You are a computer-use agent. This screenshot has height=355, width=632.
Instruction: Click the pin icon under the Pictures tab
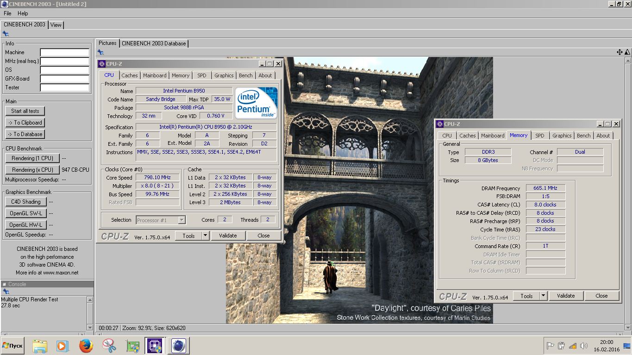tap(100, 52)
